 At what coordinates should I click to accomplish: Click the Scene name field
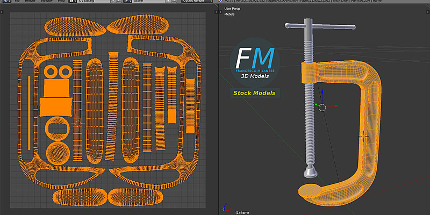coord(149,1)
